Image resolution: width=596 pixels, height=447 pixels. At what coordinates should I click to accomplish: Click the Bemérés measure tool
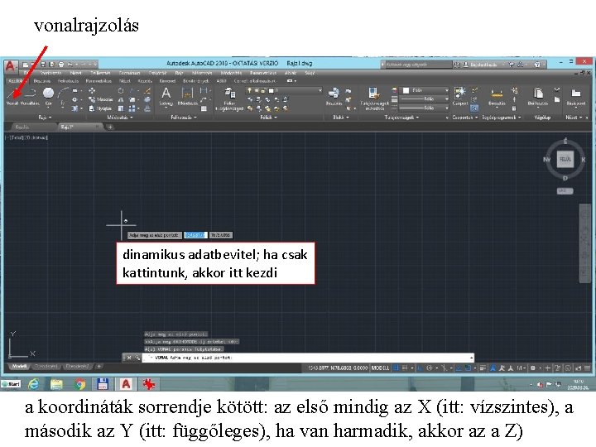[x=497, y=96]
